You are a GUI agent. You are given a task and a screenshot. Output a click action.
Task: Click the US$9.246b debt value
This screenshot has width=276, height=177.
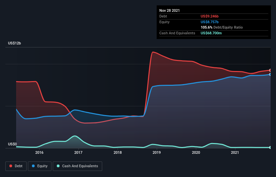(209, 16)
